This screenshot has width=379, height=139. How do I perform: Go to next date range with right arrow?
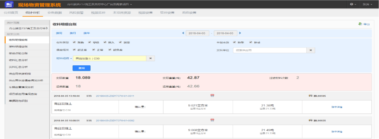[x=240, y=33]
